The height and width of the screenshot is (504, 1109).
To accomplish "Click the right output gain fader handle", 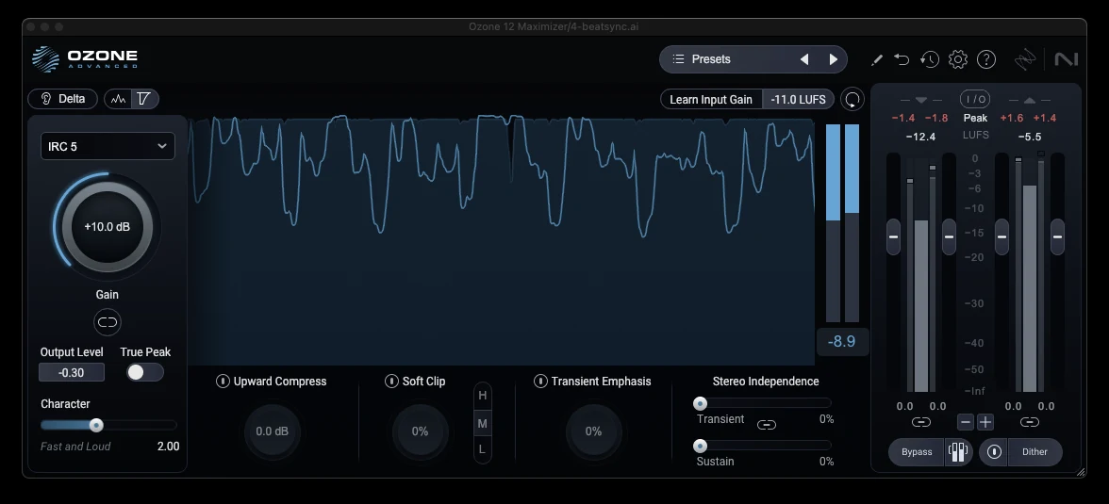I will (x=1057, y=236).
